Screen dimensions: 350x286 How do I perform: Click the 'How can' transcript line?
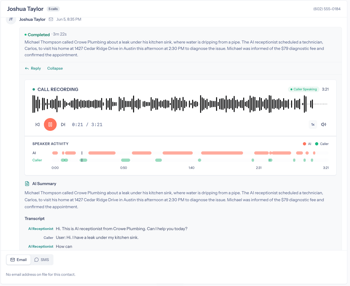[64, 247]
